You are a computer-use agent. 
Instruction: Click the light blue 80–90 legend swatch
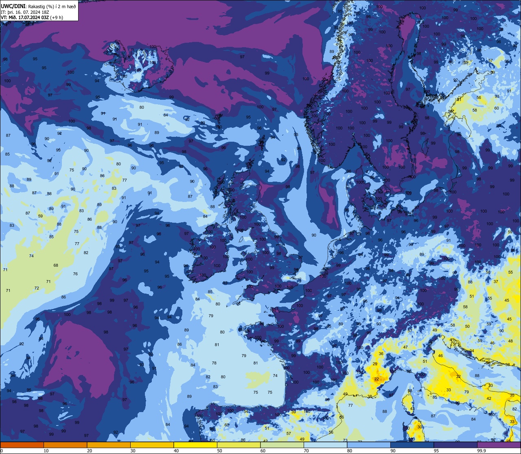[369, 445]
